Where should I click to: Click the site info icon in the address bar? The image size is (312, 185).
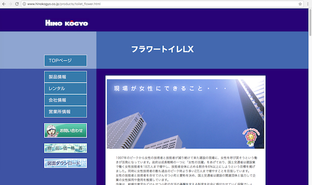[x=24, y=4]
